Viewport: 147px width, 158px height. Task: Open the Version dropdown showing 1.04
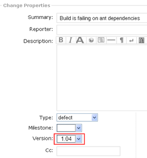[69, 139]
